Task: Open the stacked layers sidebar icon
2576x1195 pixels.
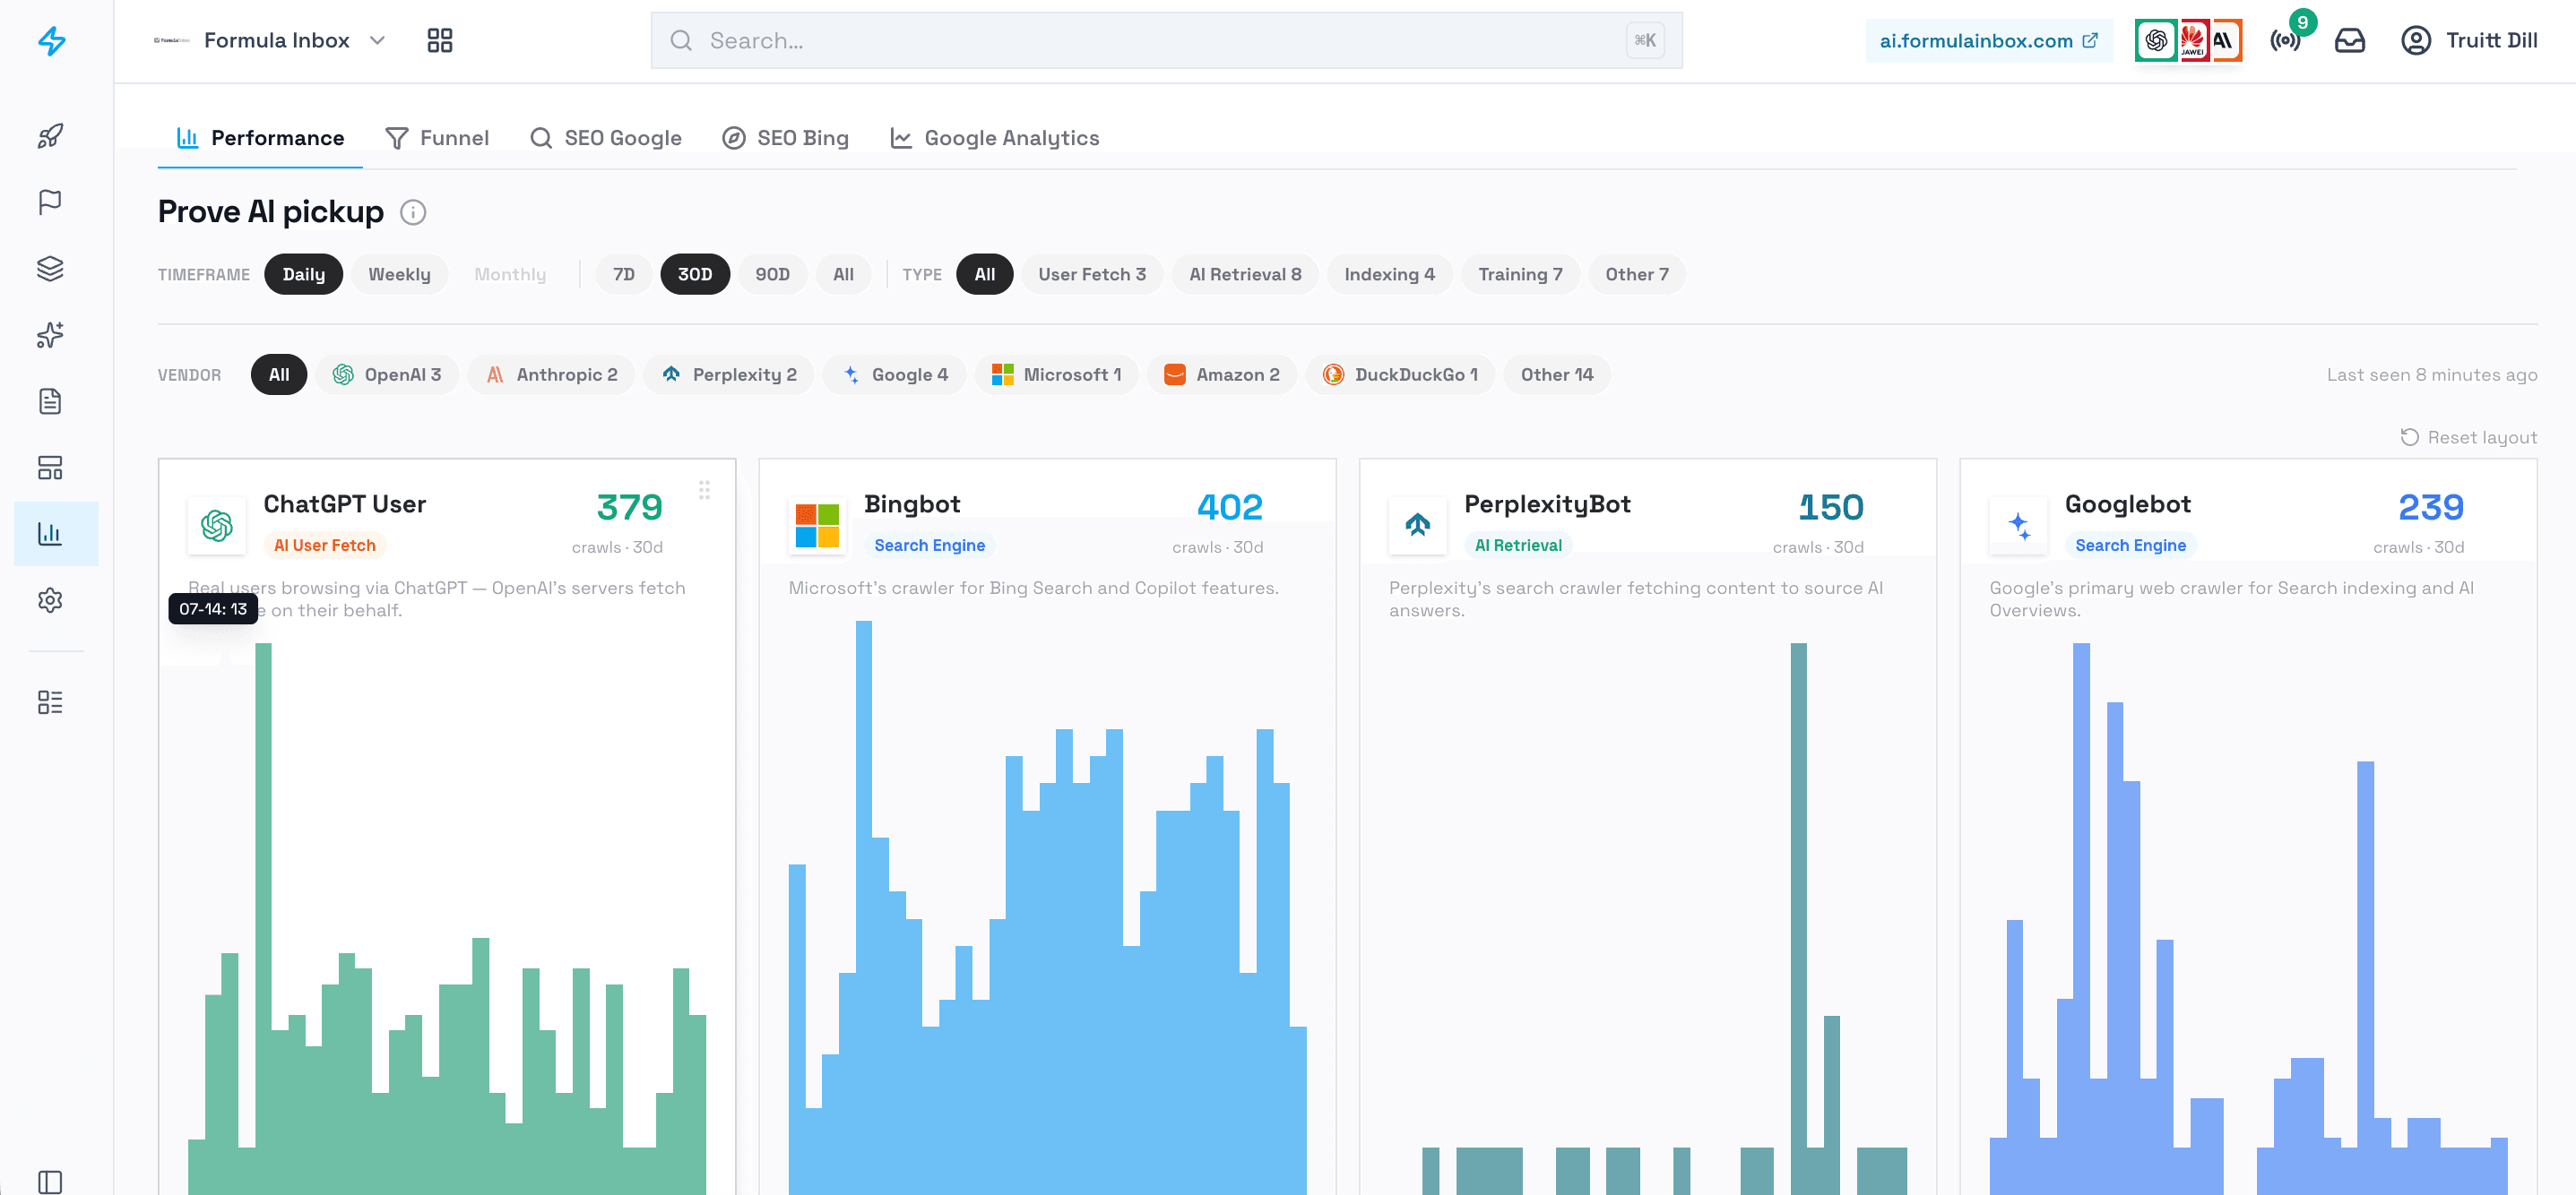Action: click(x=50, y=269)
